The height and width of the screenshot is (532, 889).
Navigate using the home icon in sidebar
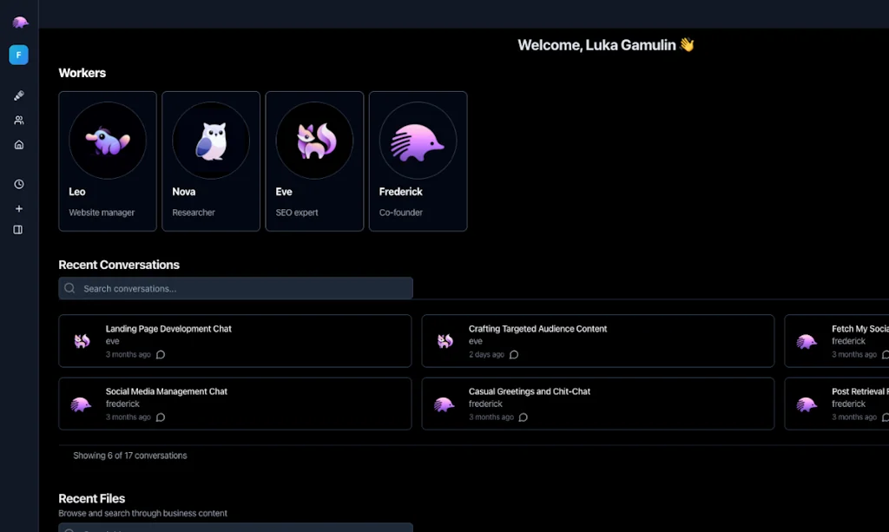(x=18, y=144)
